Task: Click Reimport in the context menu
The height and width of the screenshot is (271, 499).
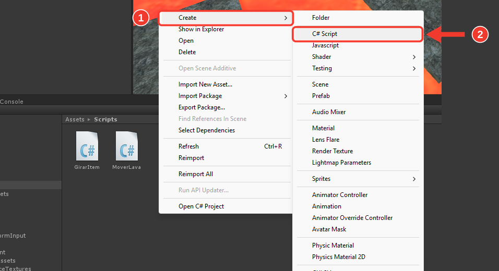Action: [x=225, y=158]
